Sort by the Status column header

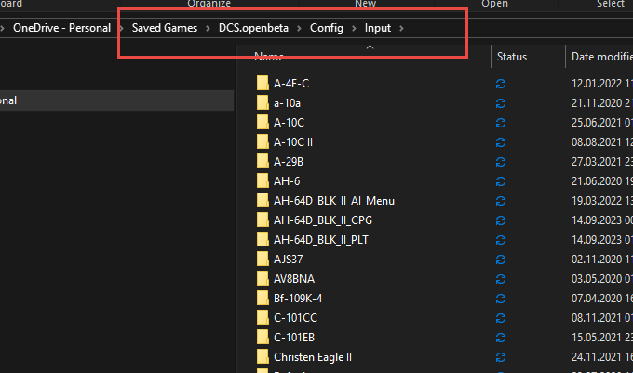coord(512,57)
